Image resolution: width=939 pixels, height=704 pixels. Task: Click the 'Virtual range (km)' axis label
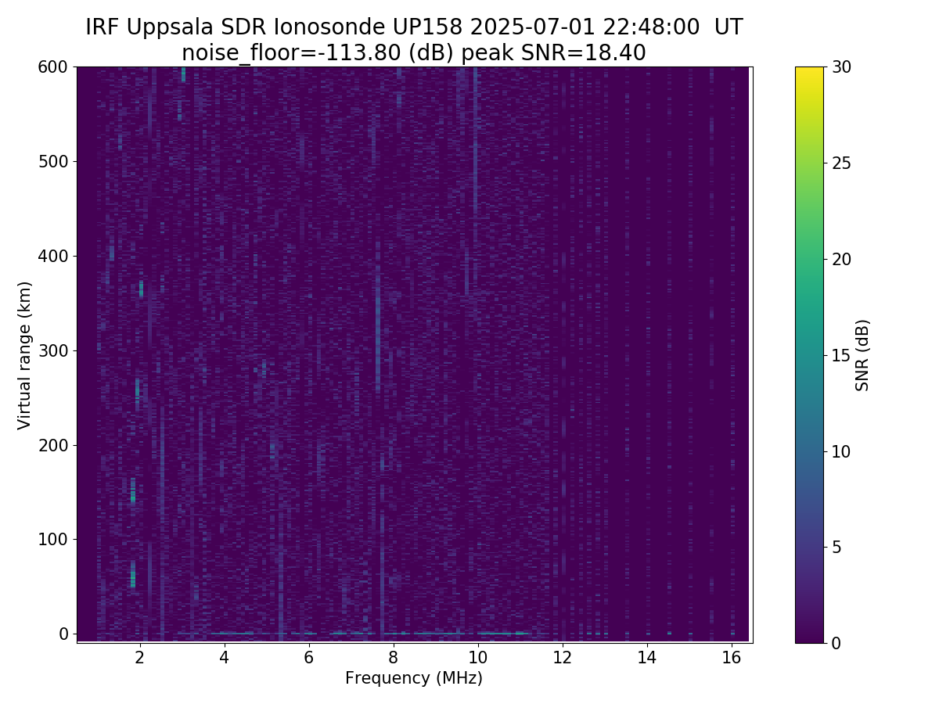(x=24, y=355)
